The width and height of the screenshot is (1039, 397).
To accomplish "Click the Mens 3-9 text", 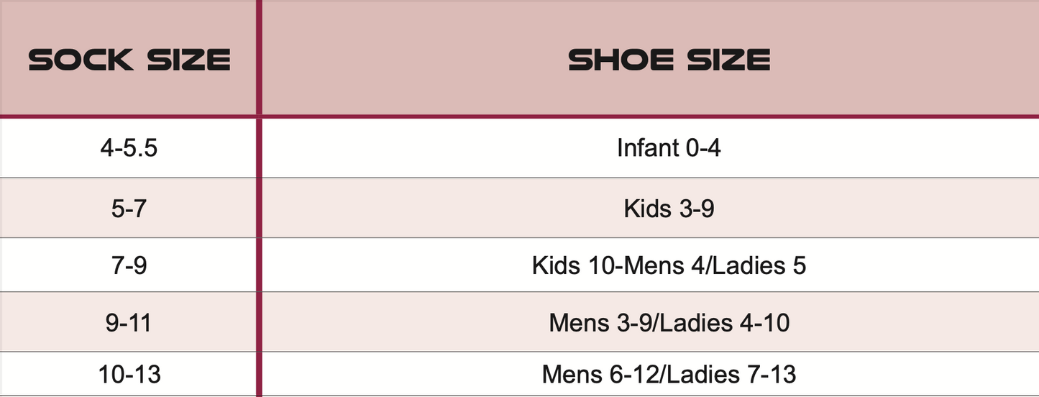I will click(x=600, y=322).
